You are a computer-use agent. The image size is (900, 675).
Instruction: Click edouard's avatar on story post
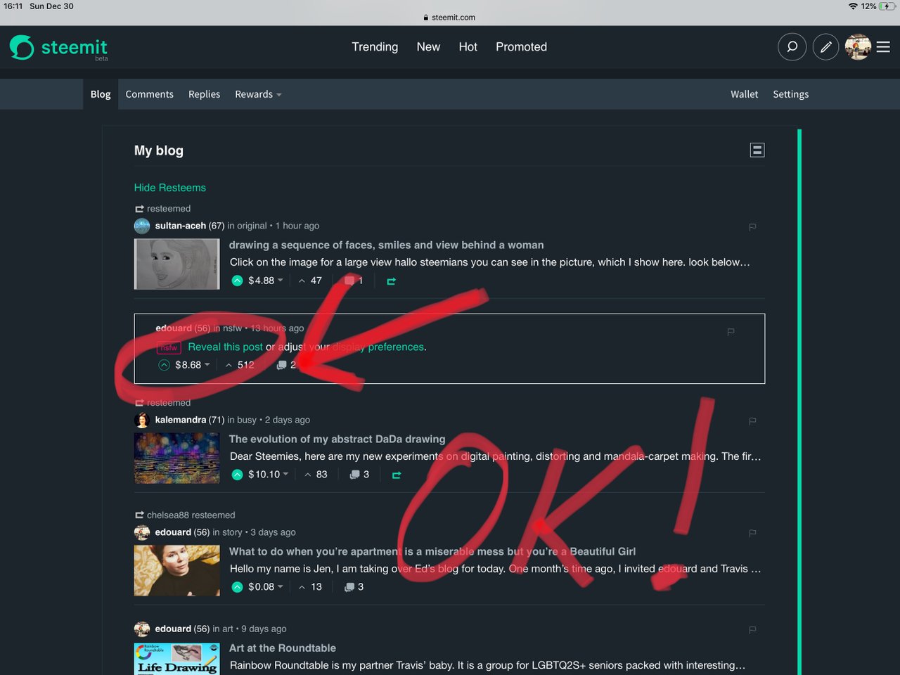pos(142,532)
